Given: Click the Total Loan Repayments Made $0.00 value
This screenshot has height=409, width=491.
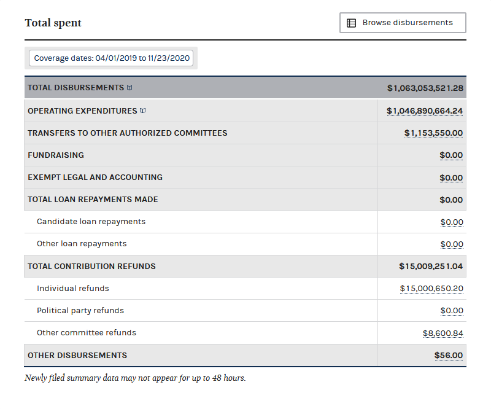Looking at the screenshot, I should (x=451, y=200).
